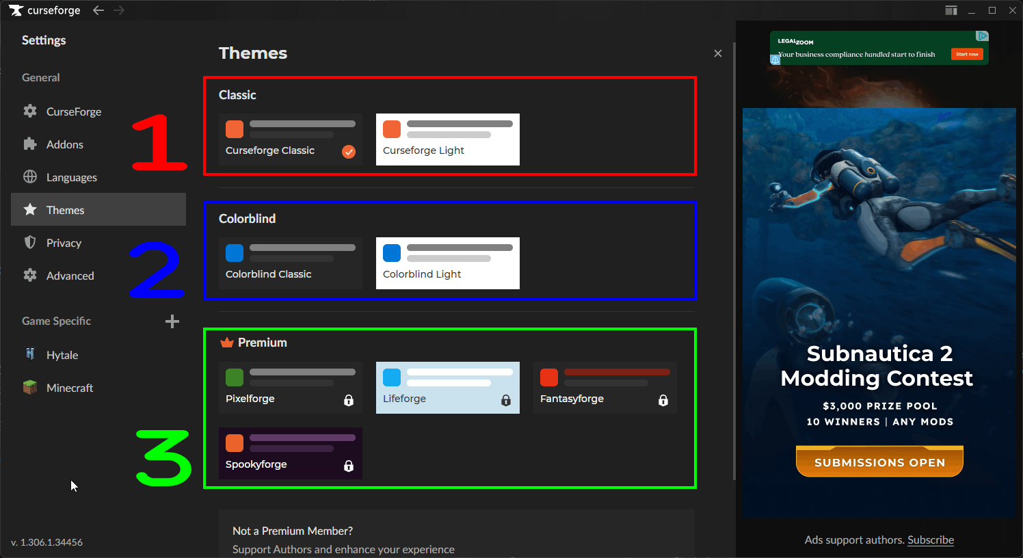Click the lock icon on Pixelforge
Viewport: 1023px width, 558px height.
point(349,400)
